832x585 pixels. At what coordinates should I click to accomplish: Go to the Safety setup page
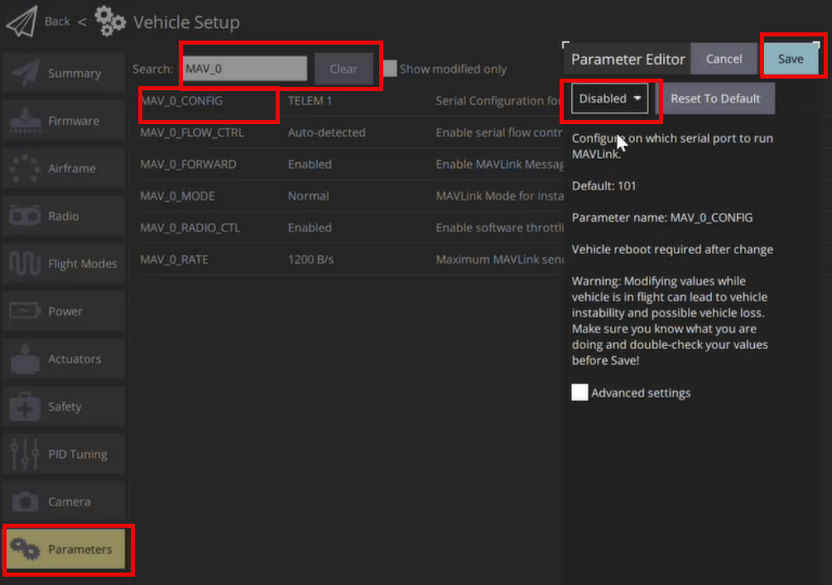[x=64, y=406]
